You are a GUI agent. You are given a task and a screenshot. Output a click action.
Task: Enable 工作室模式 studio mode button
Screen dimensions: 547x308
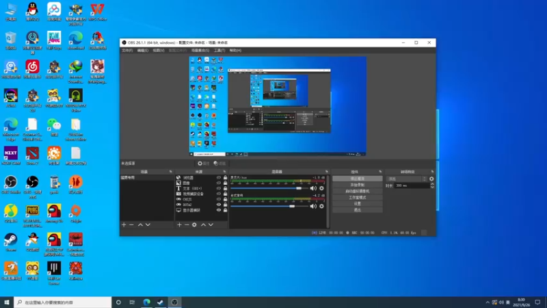357,198
